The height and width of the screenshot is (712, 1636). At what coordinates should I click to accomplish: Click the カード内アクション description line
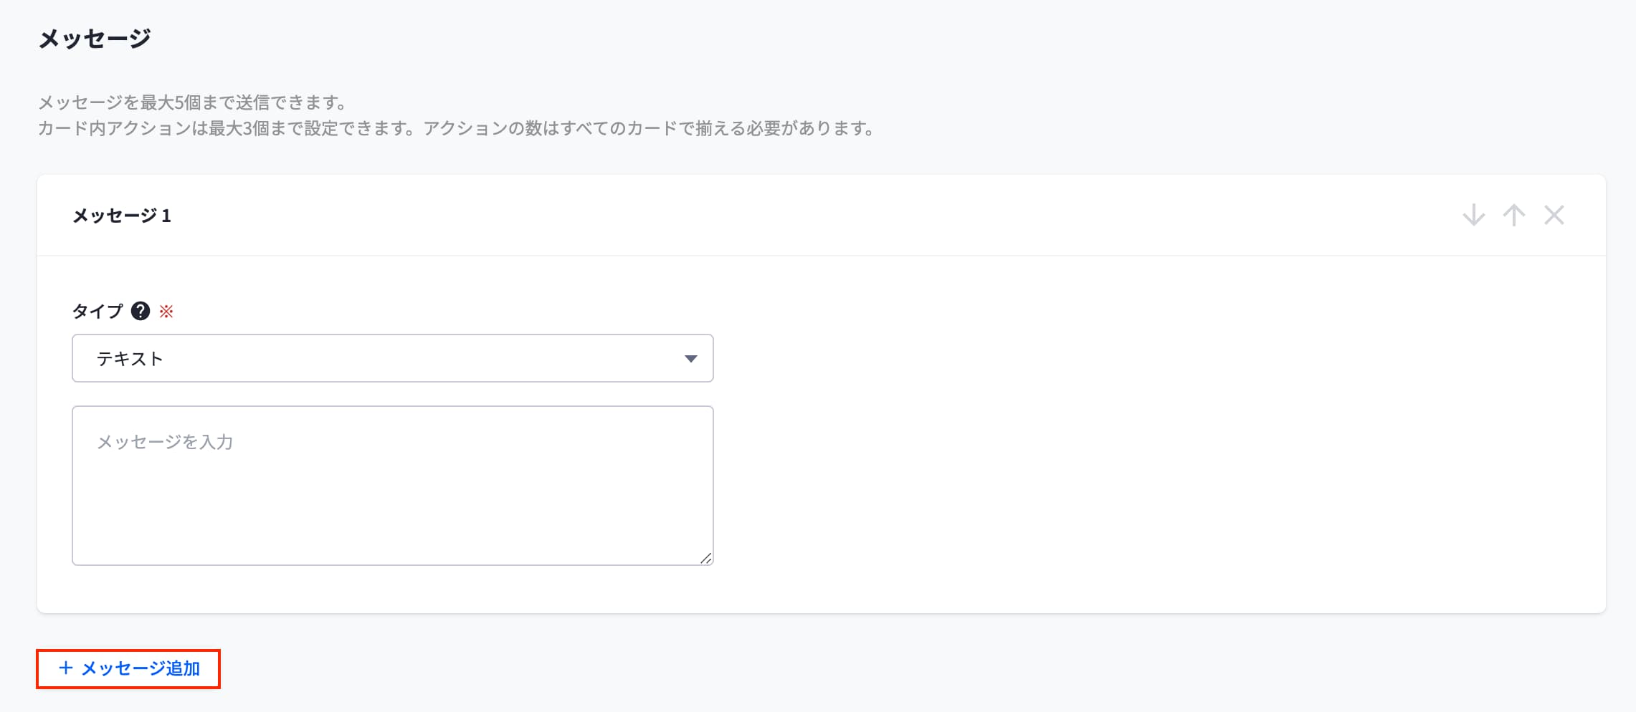[456, 129]
